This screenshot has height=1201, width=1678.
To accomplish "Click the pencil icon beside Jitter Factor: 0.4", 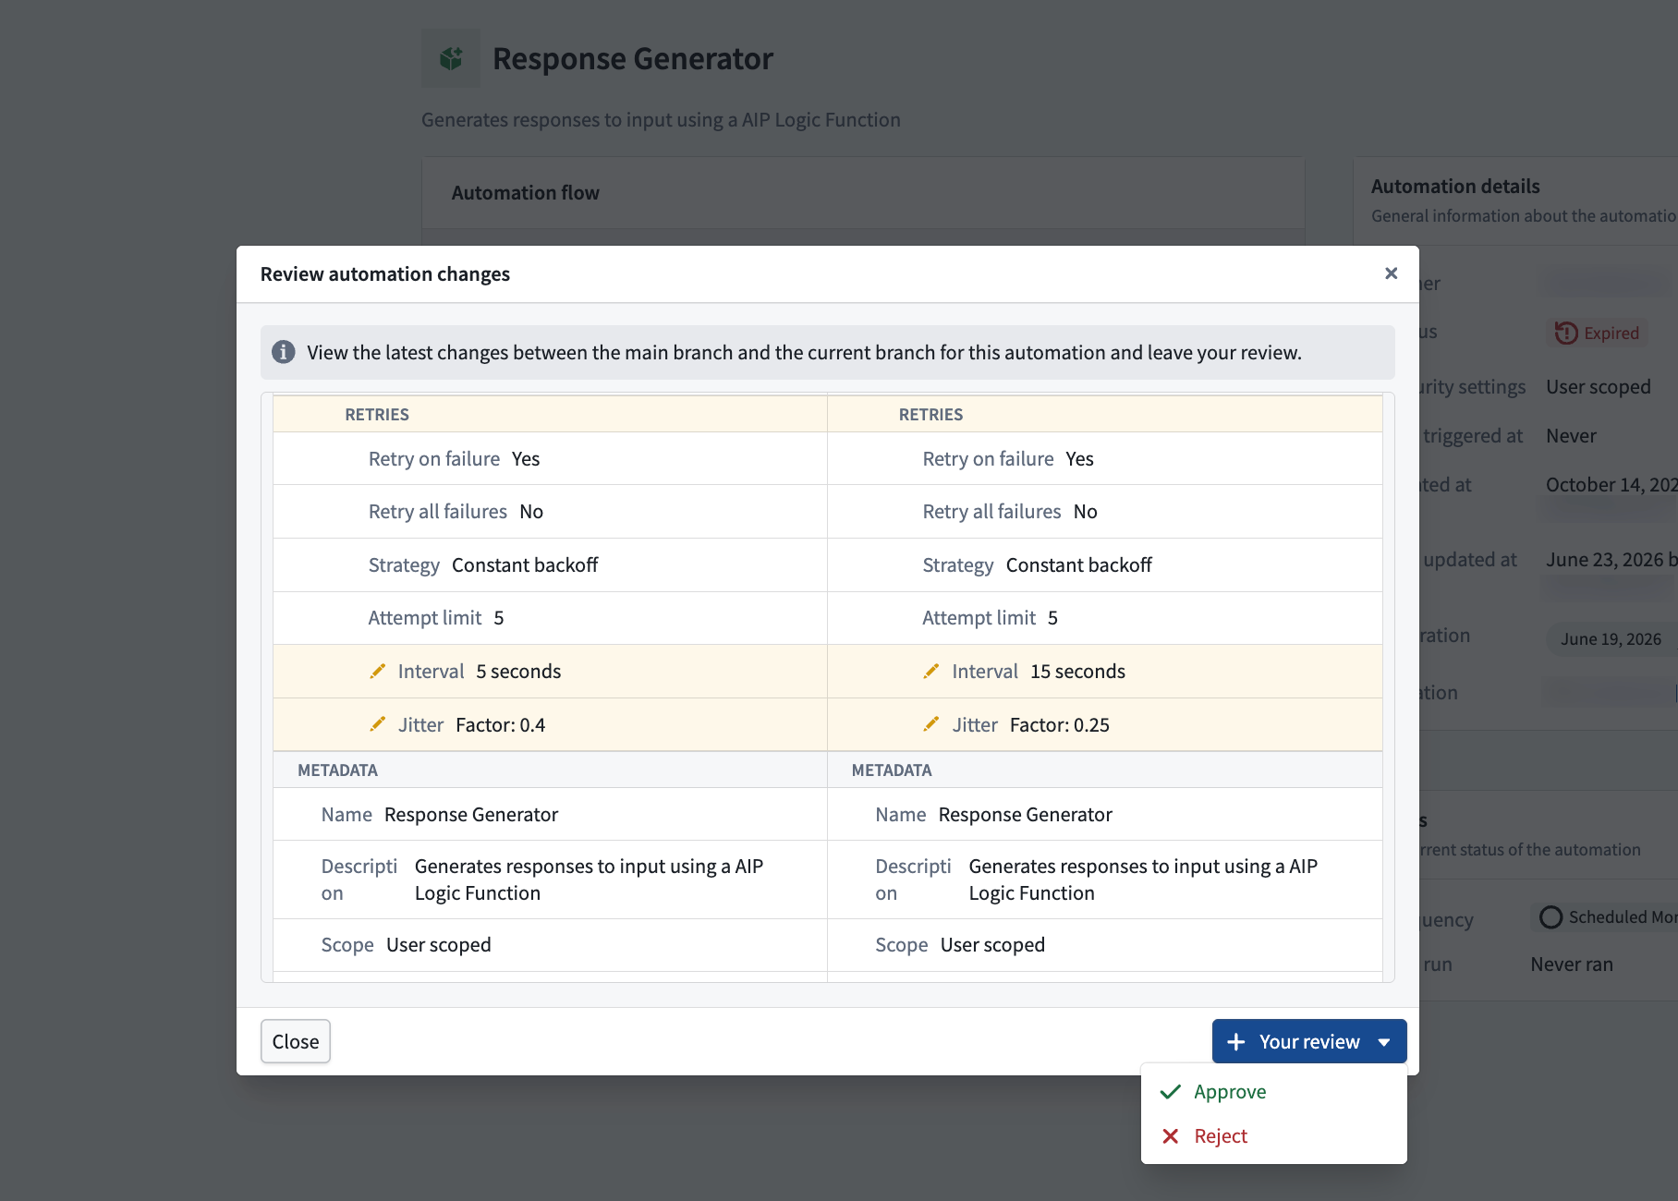I will pos(377,724).
